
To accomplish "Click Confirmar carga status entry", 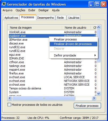I will click(79, 118).
